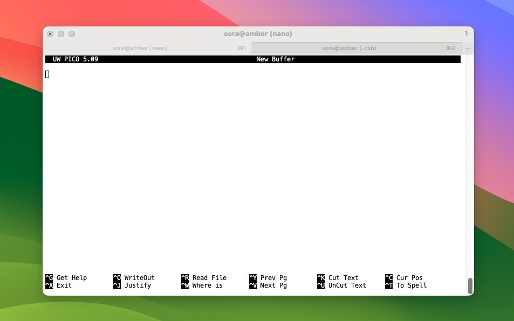Click the ^G Get Help command
Screen dimensions: 514x321
pyautogui.click(x=66, y=277)
